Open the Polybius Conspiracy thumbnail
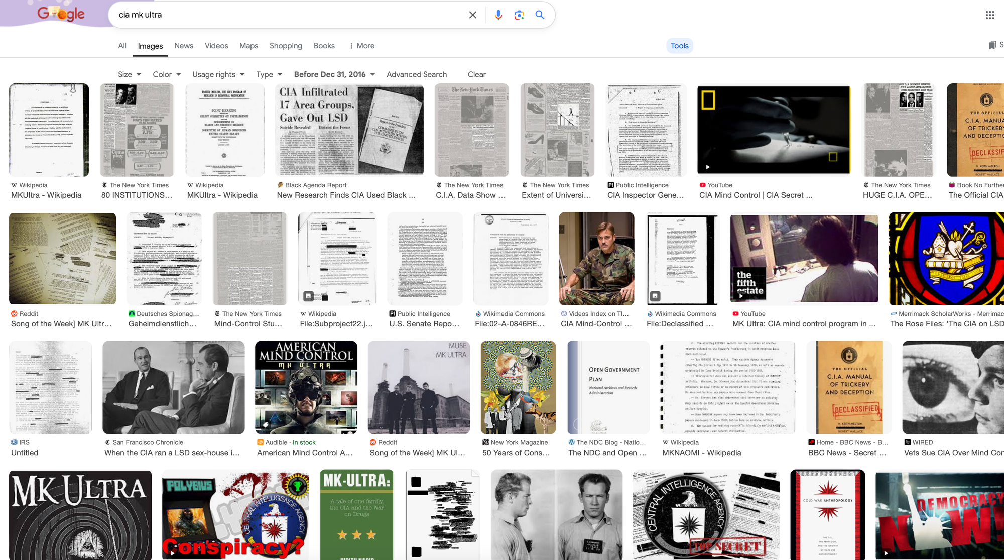This screenshot has width=1004, height=560. click(235, 515)
